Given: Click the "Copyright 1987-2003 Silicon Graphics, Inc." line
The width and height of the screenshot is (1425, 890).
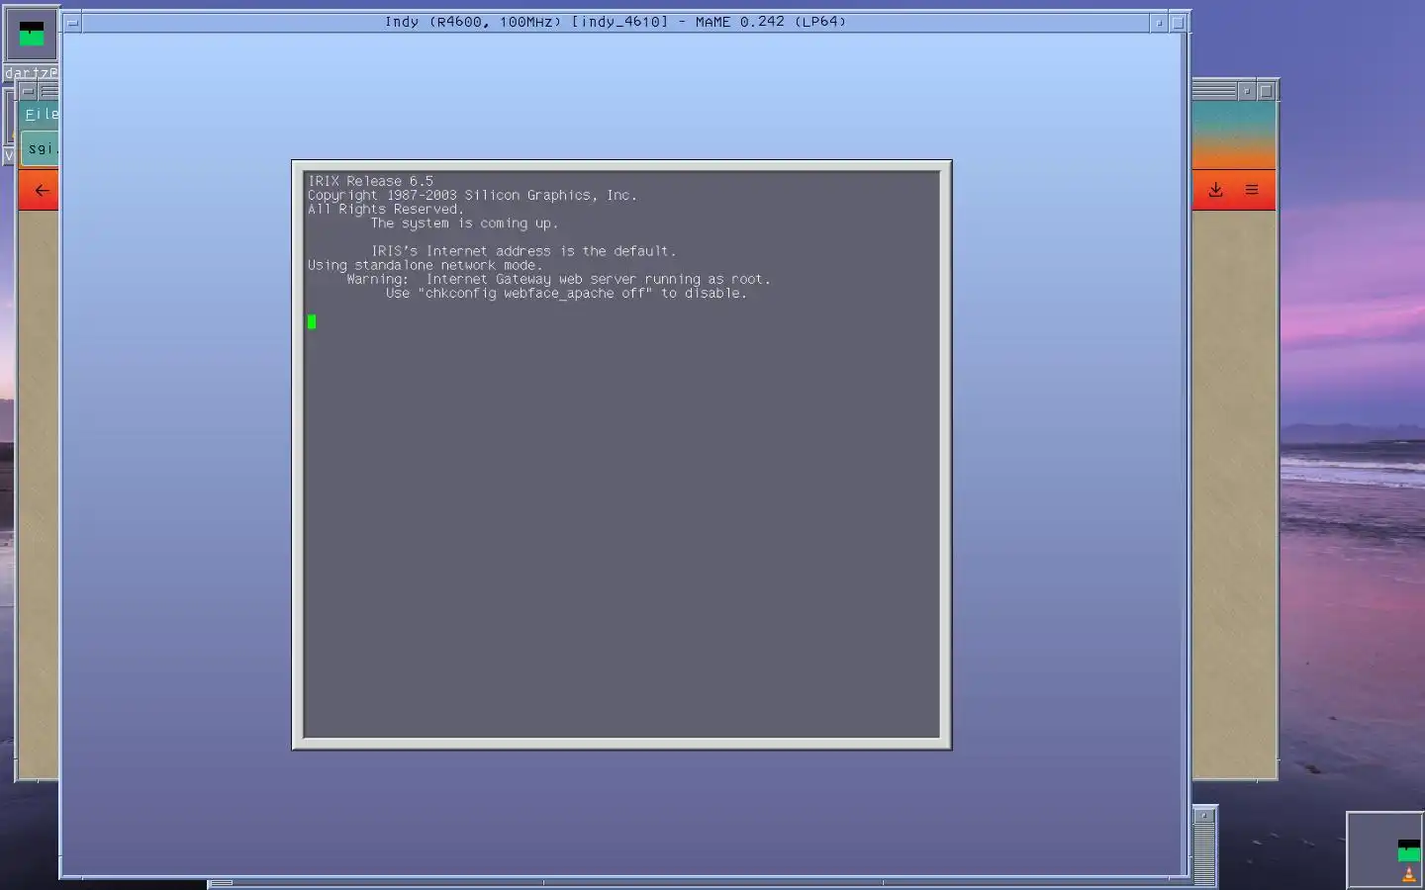Looking at the screenshot, I should (x=472, y=196).
